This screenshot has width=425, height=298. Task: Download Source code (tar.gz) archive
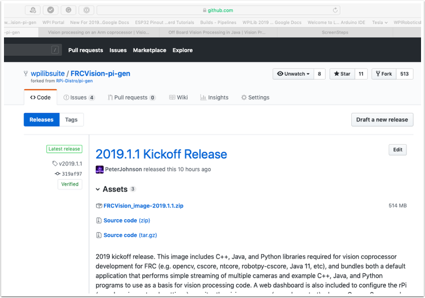tap(129, 235)
